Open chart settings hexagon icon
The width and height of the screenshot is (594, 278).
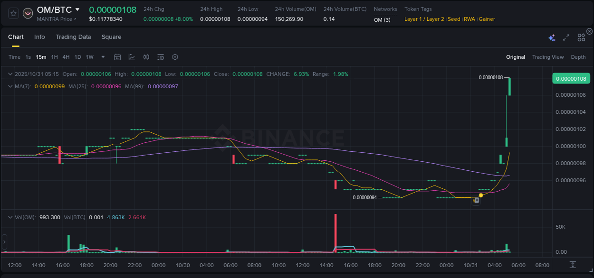[x=175, y=57]
